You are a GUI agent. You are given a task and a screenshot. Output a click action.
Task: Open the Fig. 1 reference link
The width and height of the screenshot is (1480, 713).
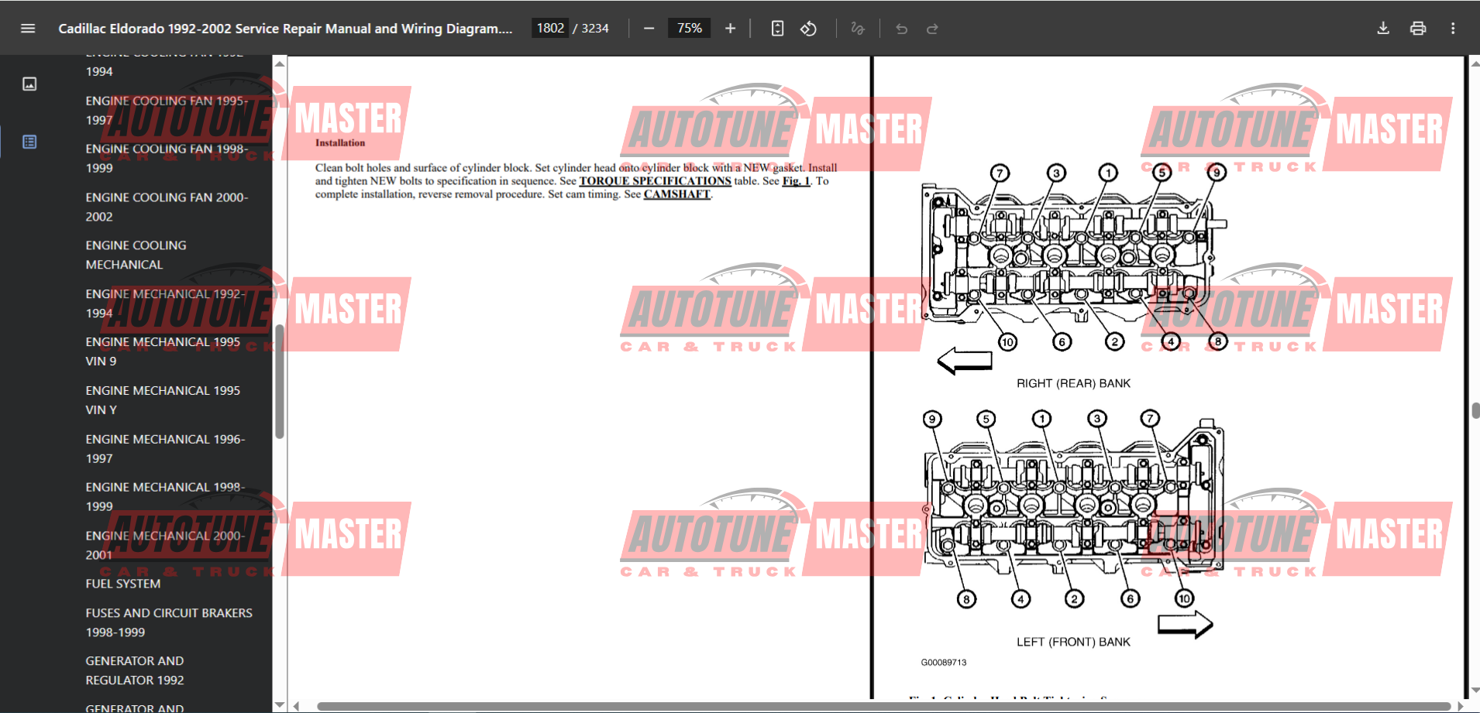click(x=796, y=181)
